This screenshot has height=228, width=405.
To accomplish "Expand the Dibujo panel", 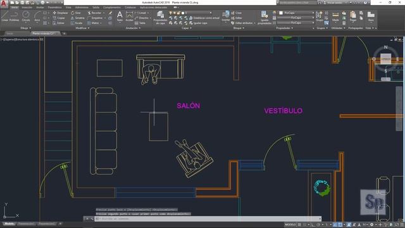I will point(25,28).
